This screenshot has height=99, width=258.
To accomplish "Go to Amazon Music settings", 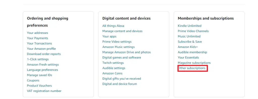I will pyautogui.click(x=118, y=47).
